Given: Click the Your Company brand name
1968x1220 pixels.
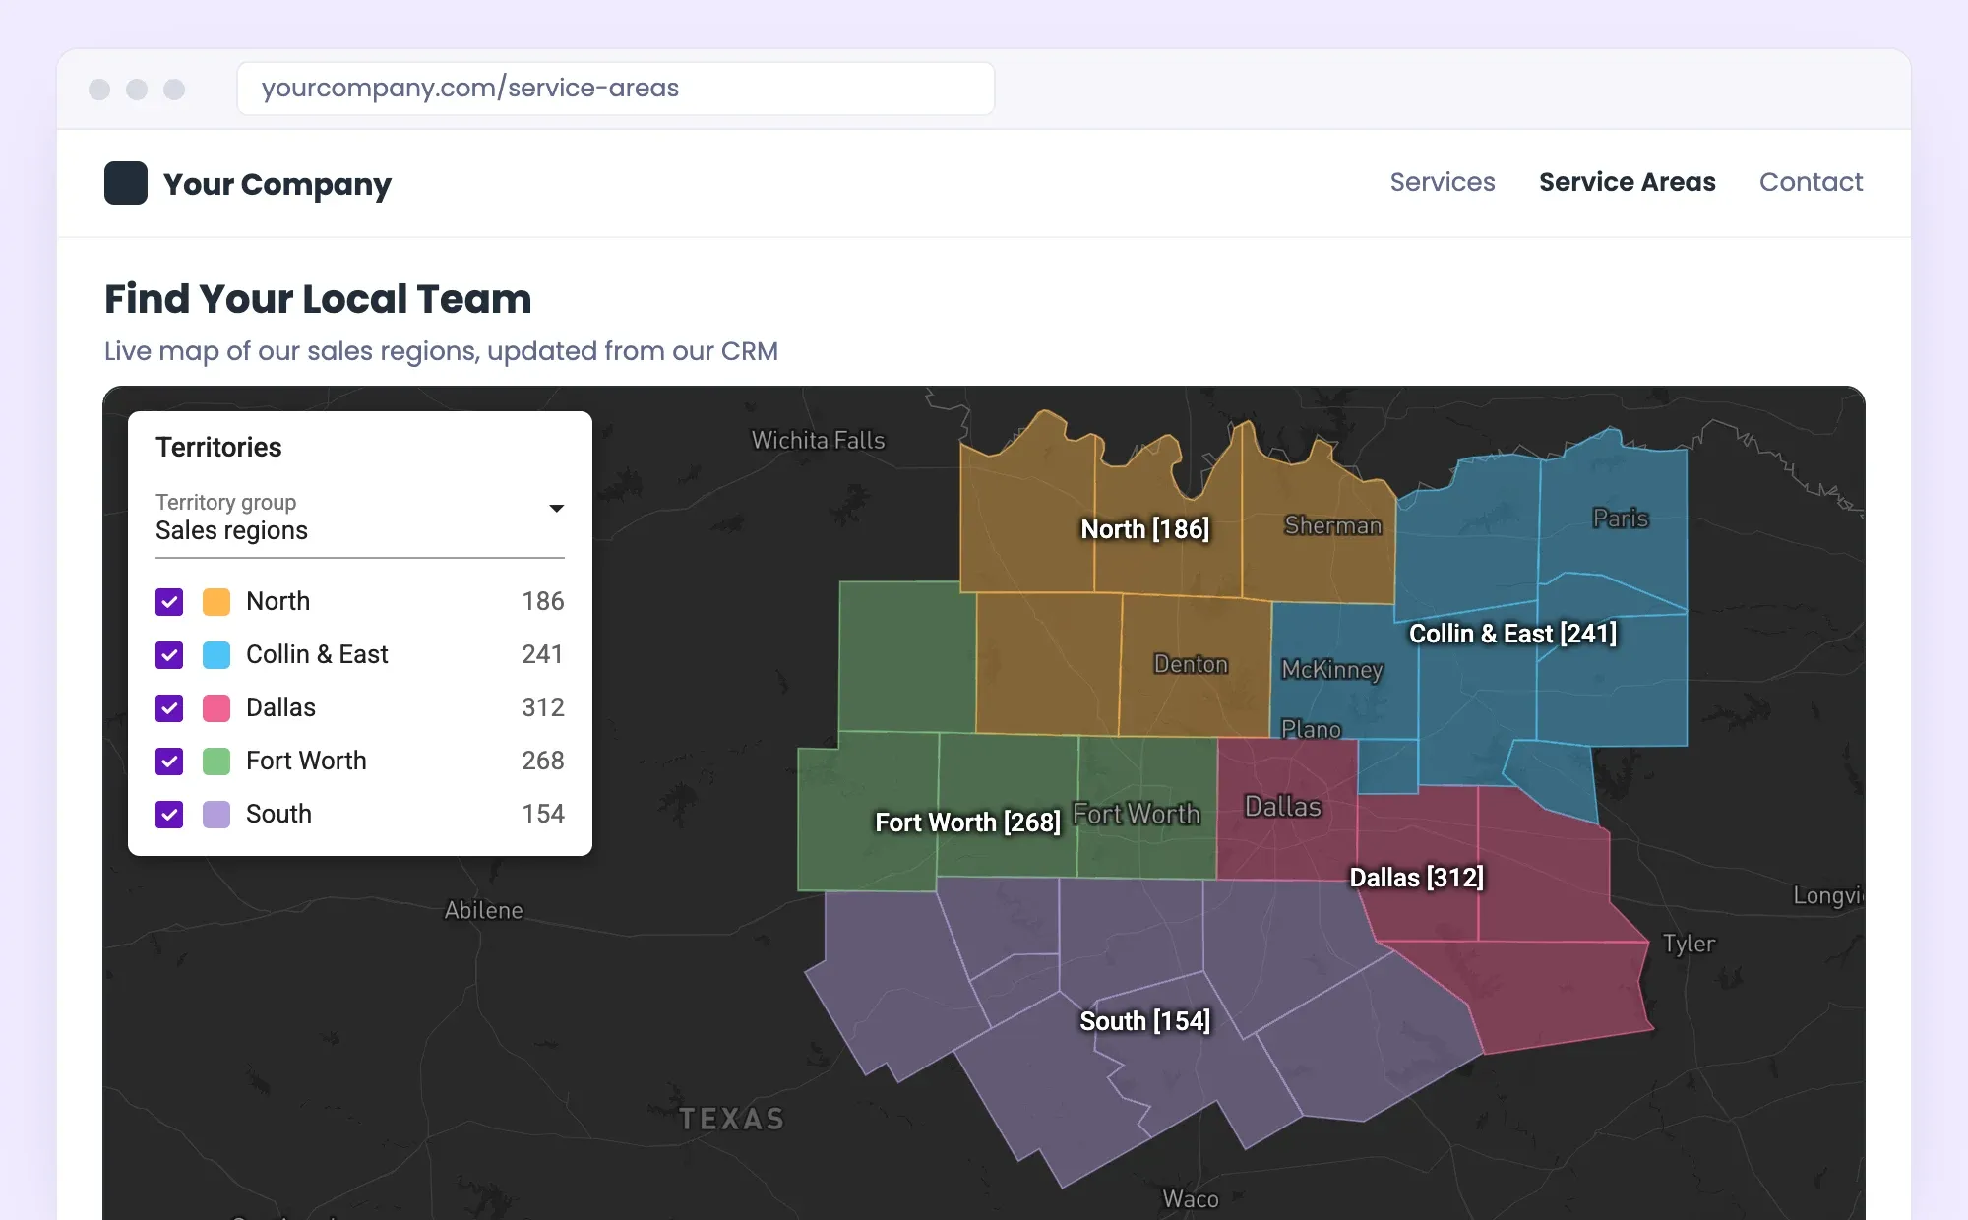Looking at the screenshot, I should click(277, 185).
